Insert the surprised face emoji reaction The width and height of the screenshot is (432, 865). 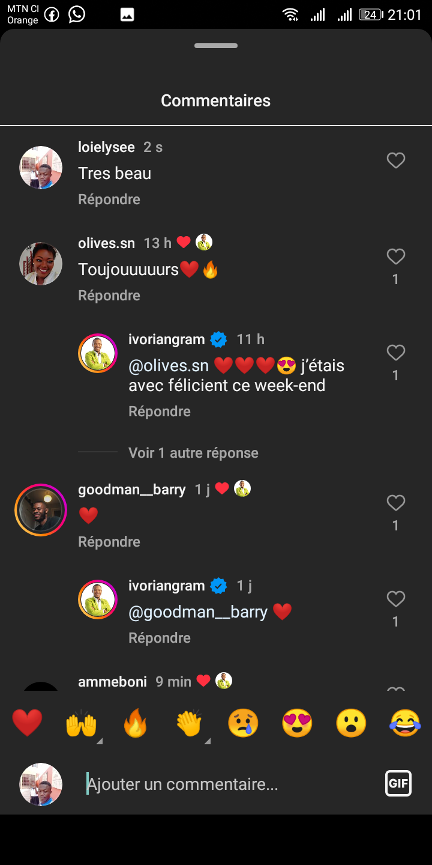[351, 723]
